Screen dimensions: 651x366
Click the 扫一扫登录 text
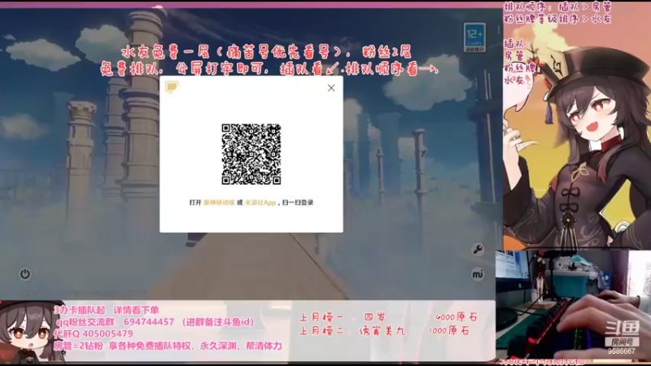[x=298, y=203]
